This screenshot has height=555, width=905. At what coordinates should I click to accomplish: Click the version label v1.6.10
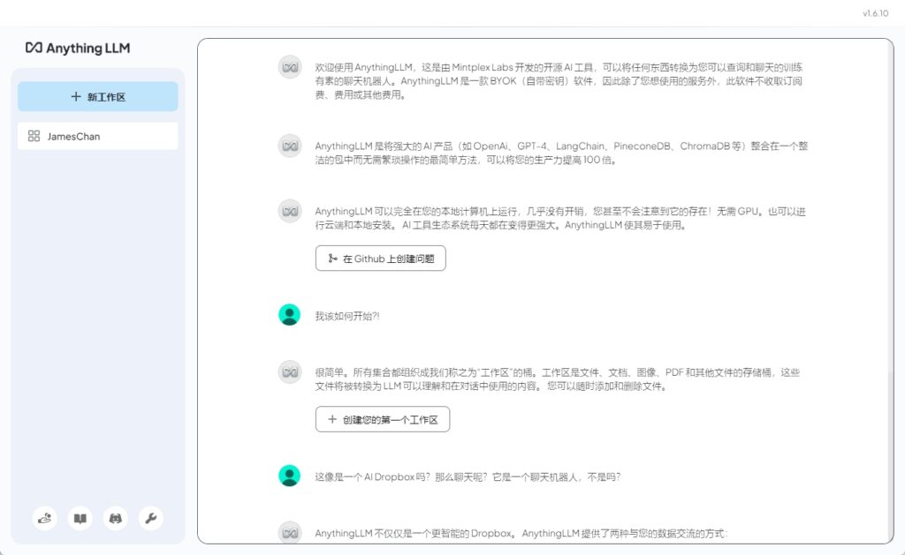pos(876,13)
